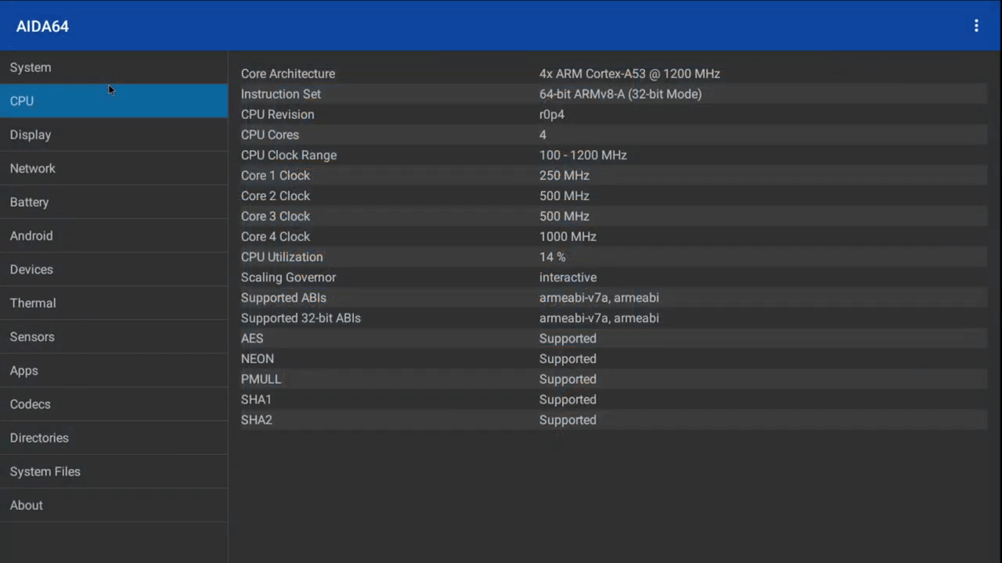Click the AIDA64 app title
This screenshot has width=1002, height=563.
pyautogui.click(x=42, y=26)
